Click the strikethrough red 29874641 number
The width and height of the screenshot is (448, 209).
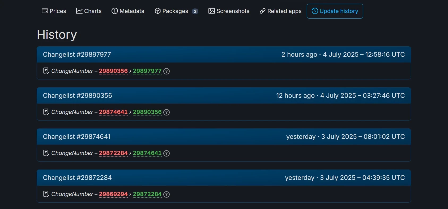pyautogui.click(x=113, y=112)
